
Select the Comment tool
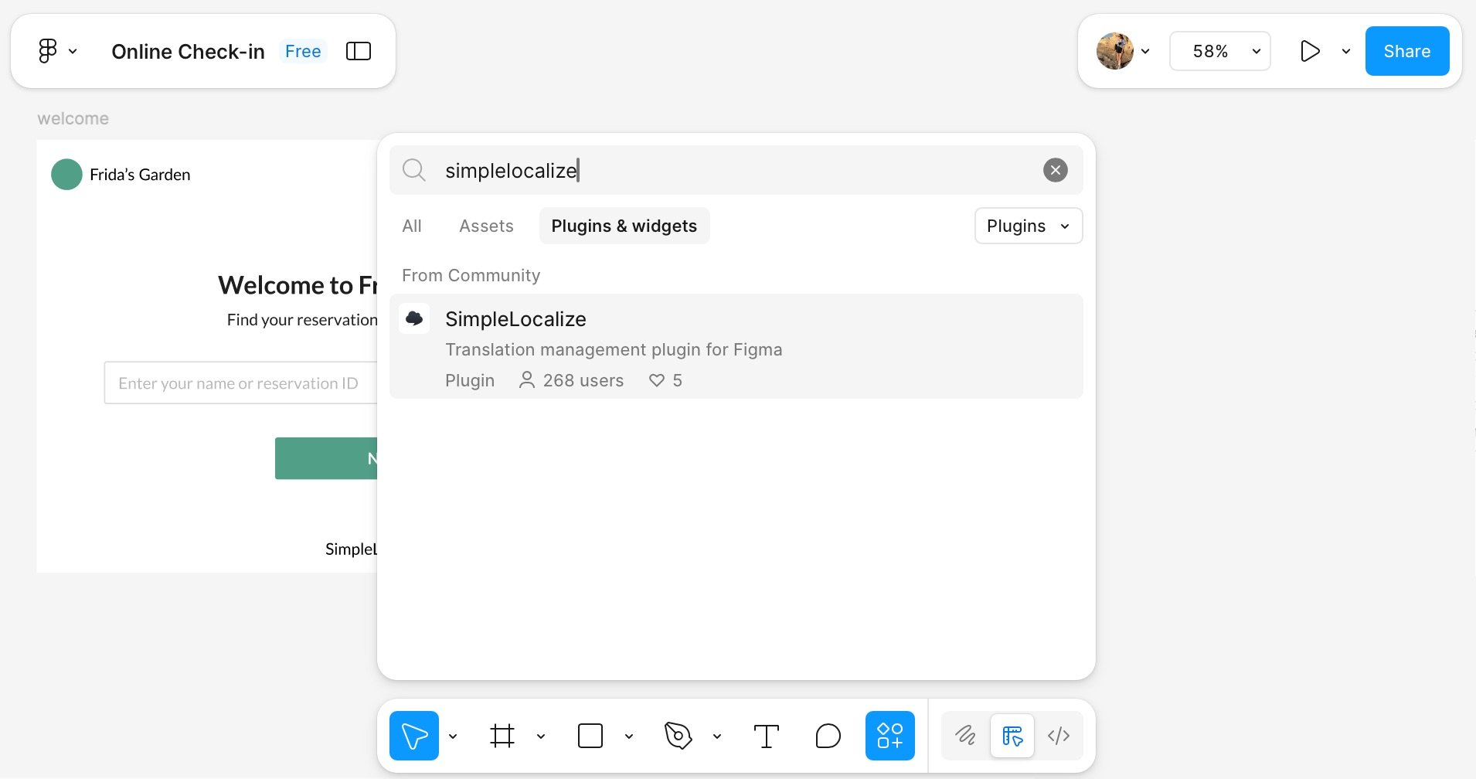tap(828, 736)
